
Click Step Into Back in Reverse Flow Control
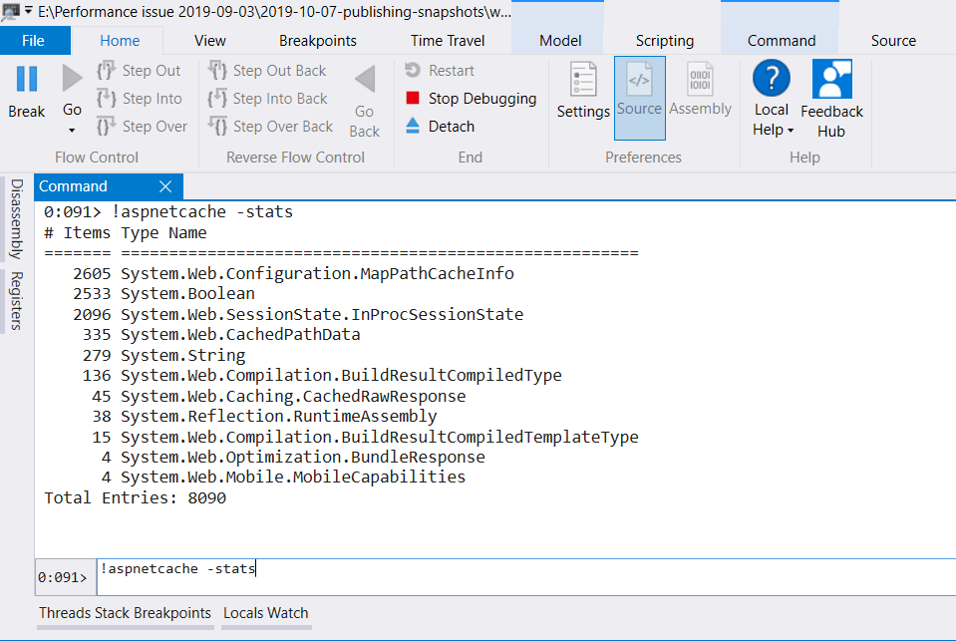click(269, 99)
